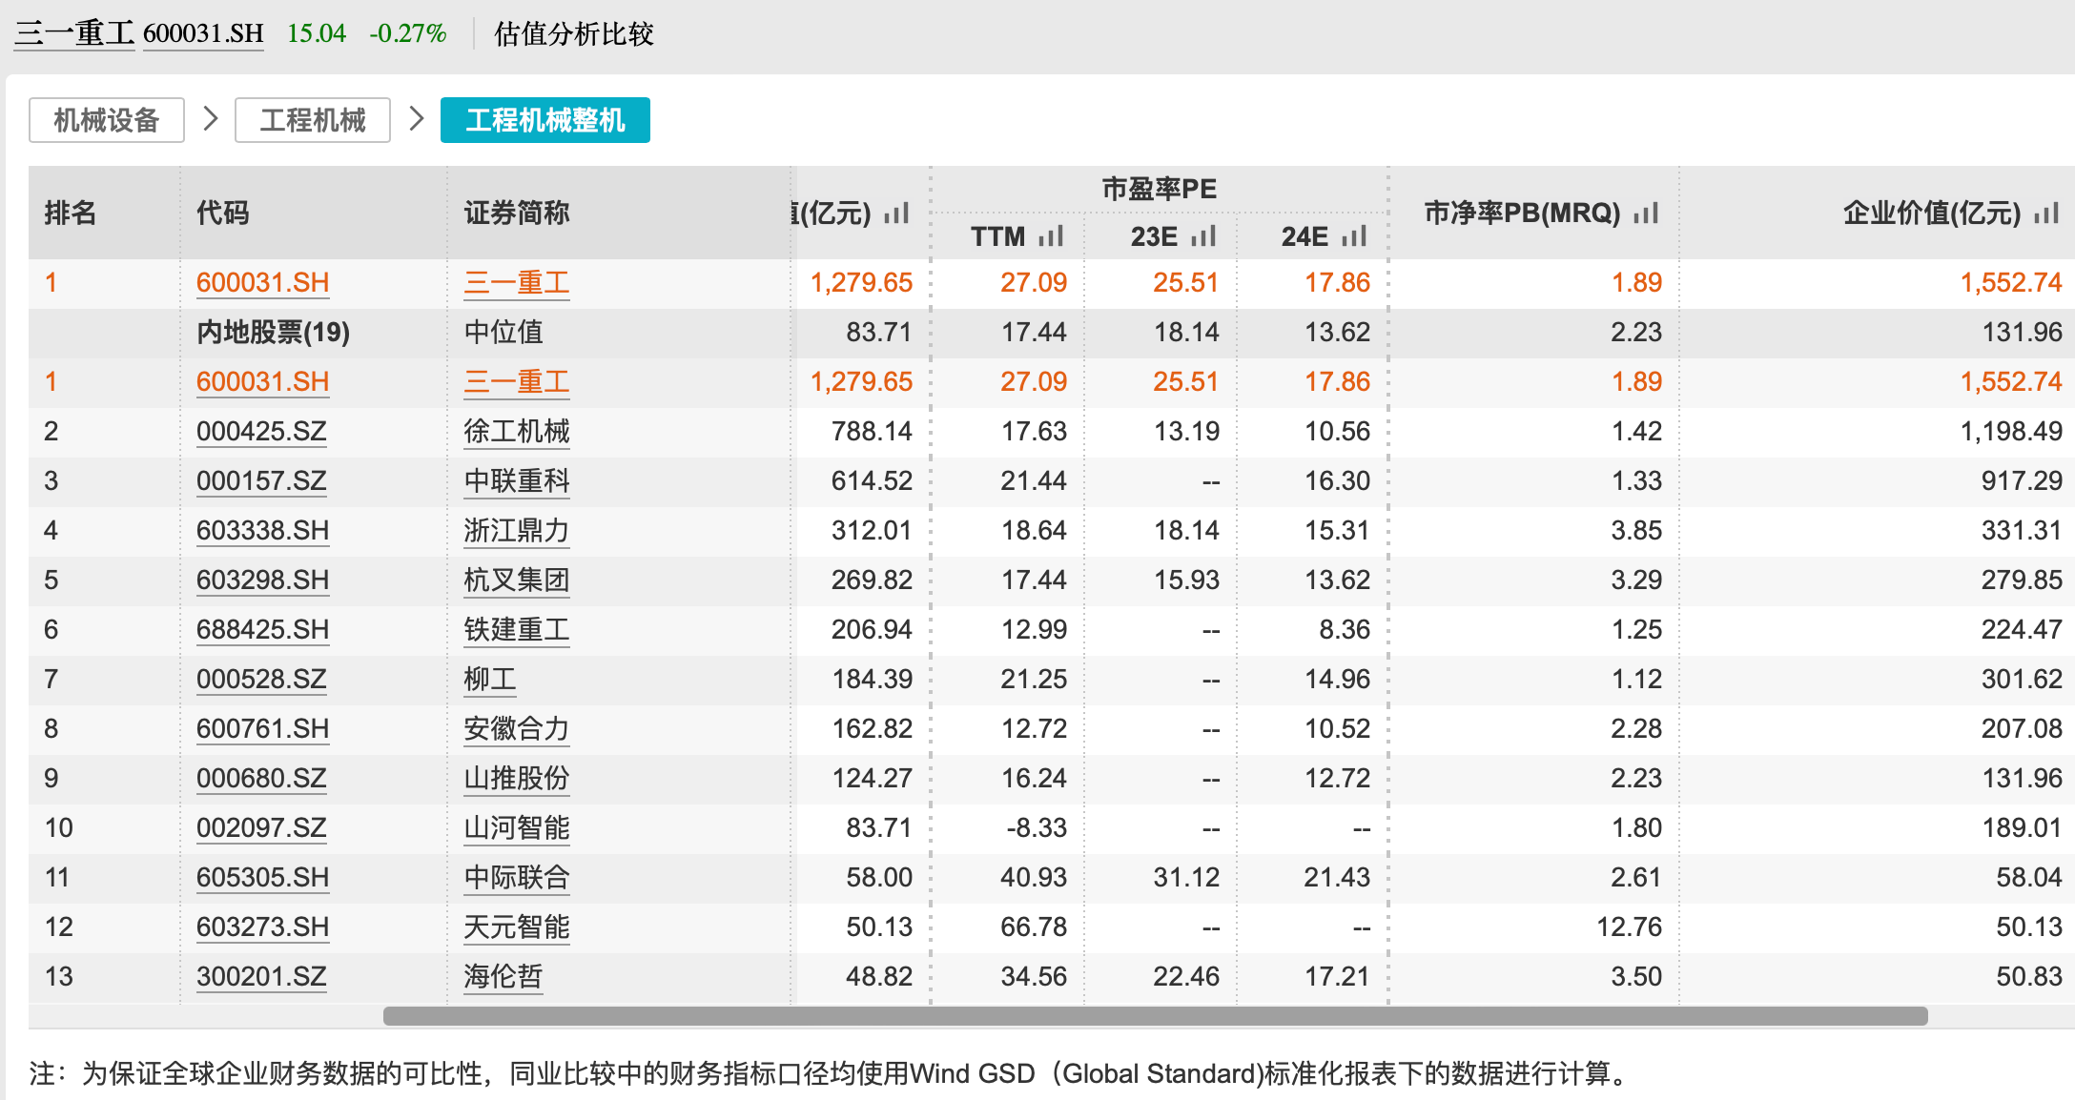Open stock code 000425.SZ
The image size is (2075, 1100).
click(261, 431)
